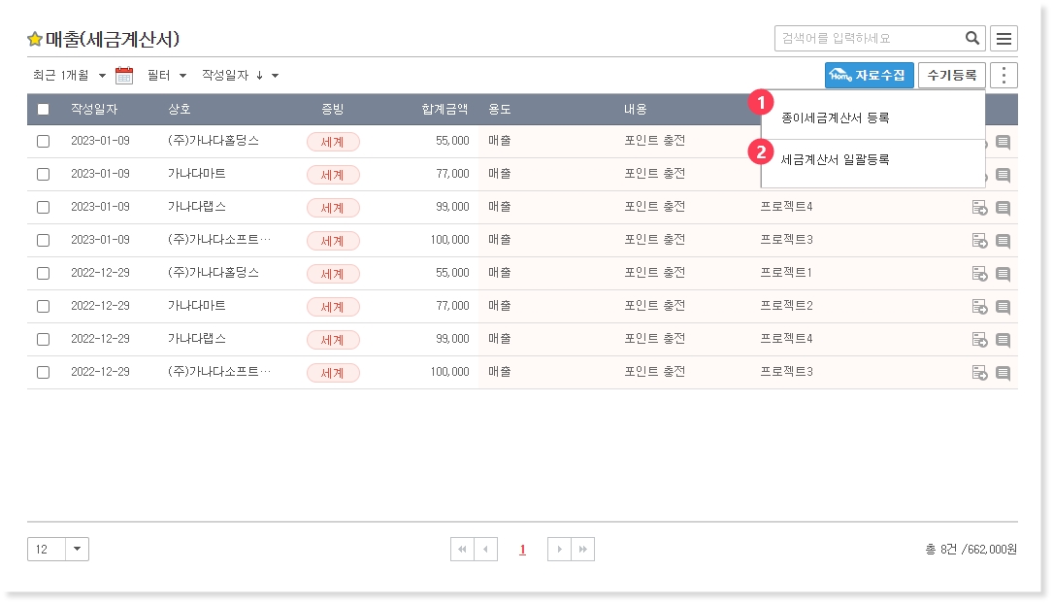The width and height of the screenshot is (1053, 604).
Task: Open the hamburger menu icon
Action: coord(1004,39)
